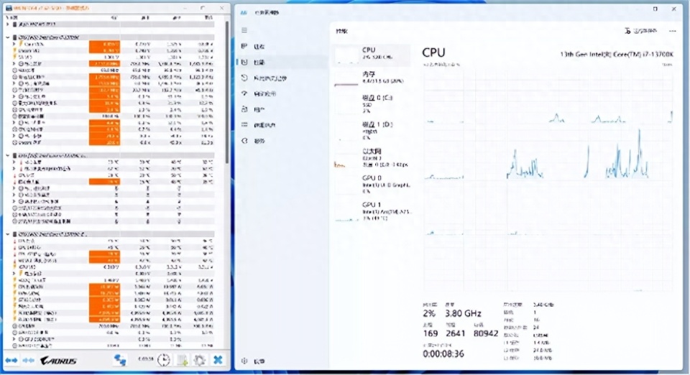
Task: Select Disk 1 (D:) in the performance list
Action: (x=372, y=131)
